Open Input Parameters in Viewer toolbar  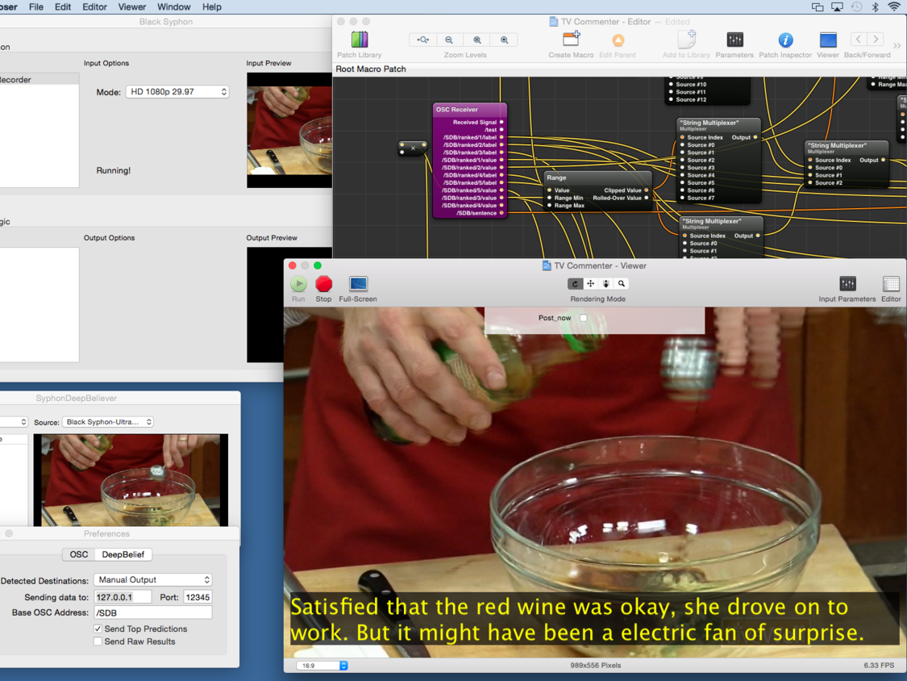[x=847, y=284]
